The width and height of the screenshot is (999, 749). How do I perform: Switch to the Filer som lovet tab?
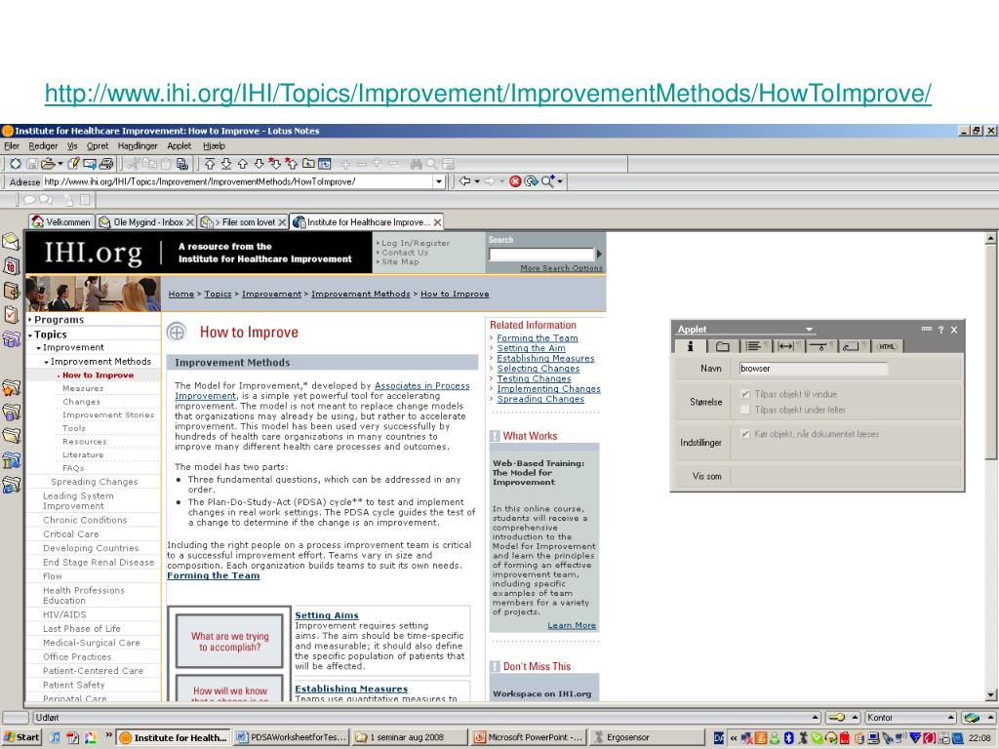(x=242, y=221)
